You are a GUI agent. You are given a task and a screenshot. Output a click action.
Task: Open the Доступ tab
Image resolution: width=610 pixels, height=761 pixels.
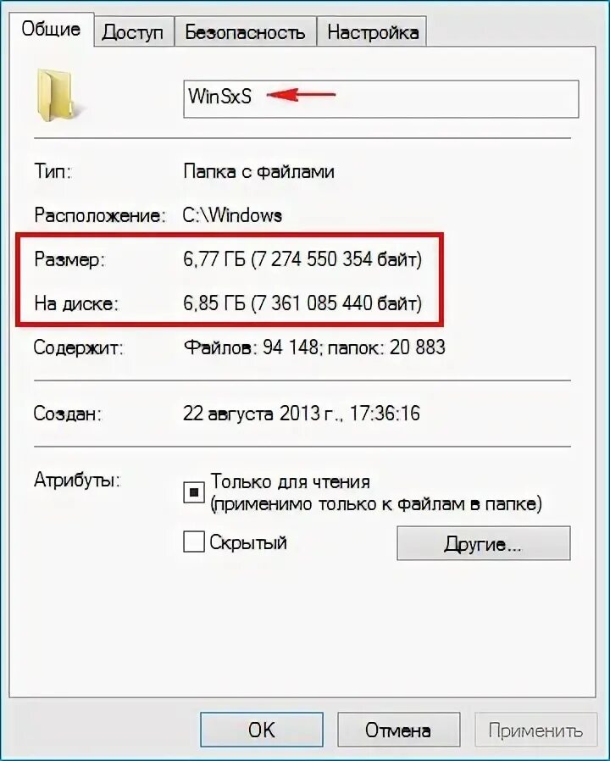pyautogui.click(x=133, y=32)
